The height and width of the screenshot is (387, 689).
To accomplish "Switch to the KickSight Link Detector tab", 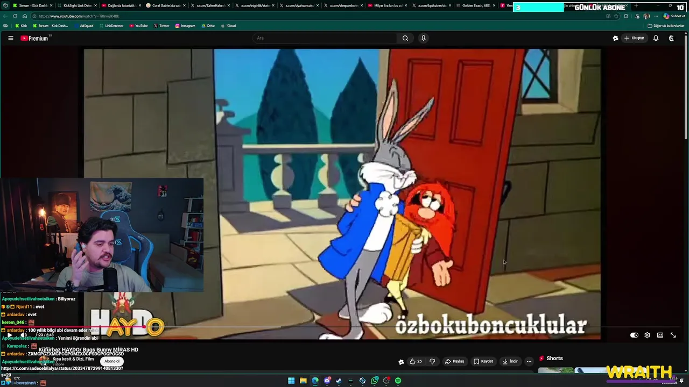I will pos(77,5).
